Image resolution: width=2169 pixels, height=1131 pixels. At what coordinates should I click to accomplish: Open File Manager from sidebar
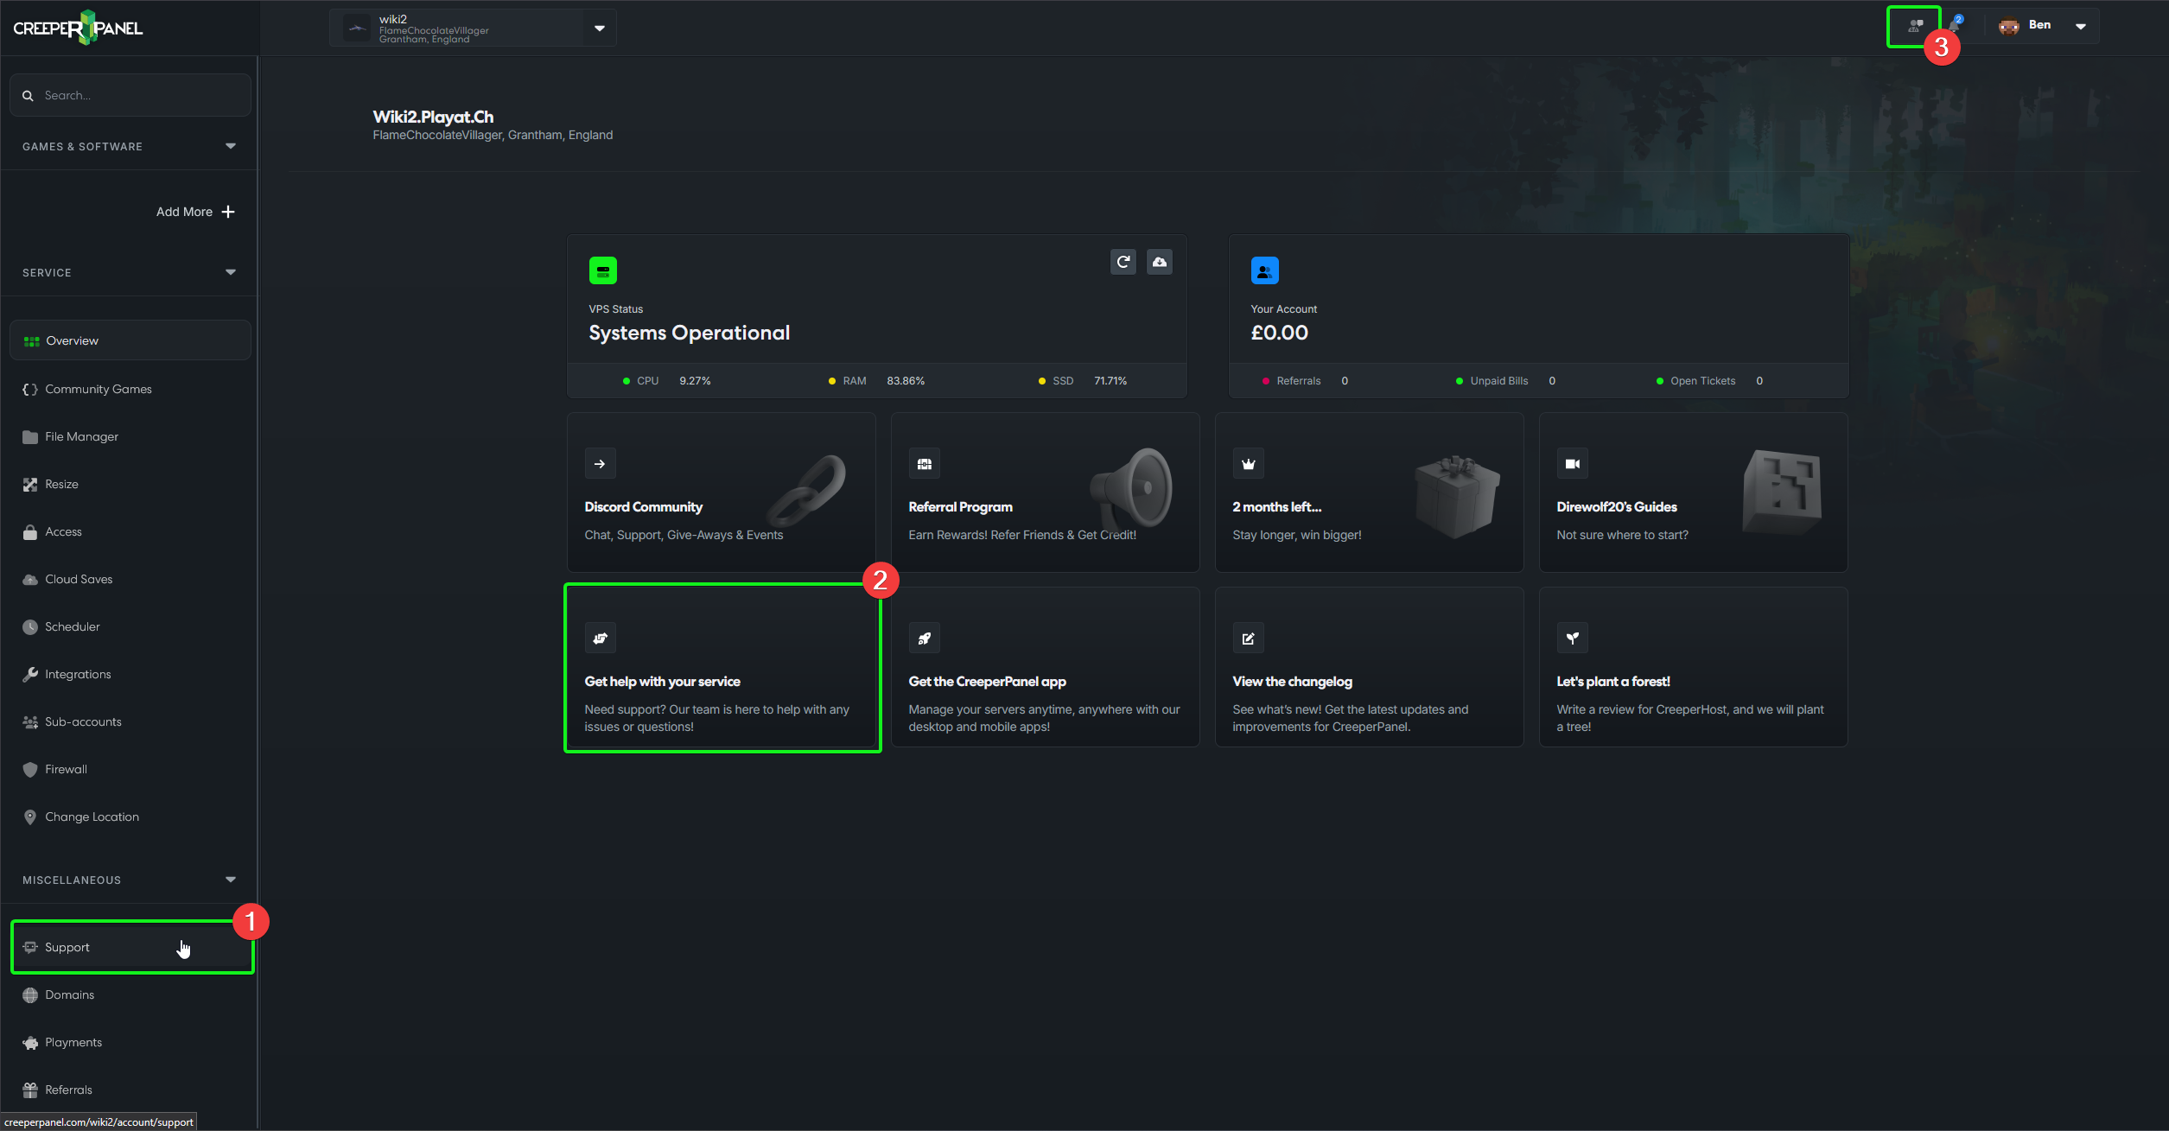[x=81, y=436]
